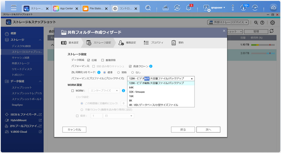Toggle the 圧縮 compression checkbox

pos(89,60)
